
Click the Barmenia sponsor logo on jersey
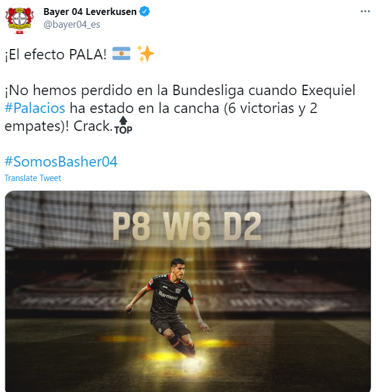[168, 296]
